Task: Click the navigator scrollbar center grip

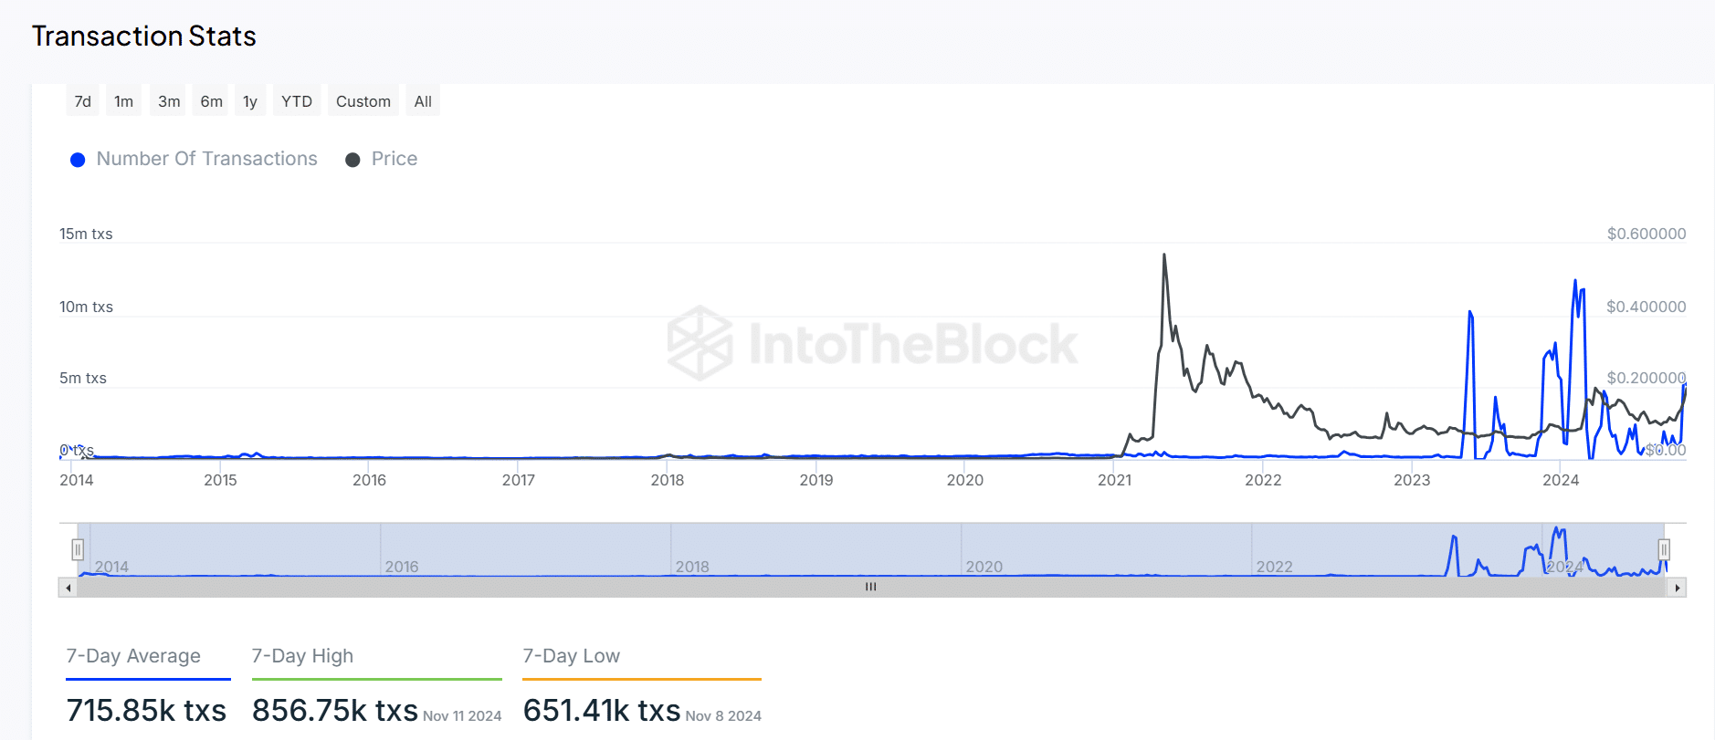Action: 871,588
